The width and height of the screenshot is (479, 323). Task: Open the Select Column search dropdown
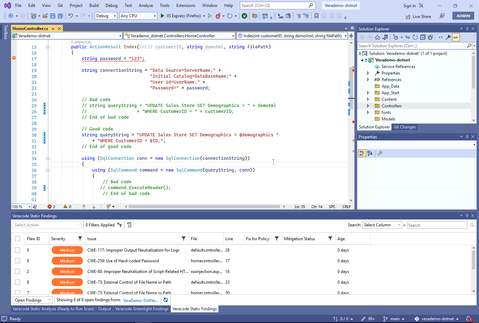click(382, 225)
